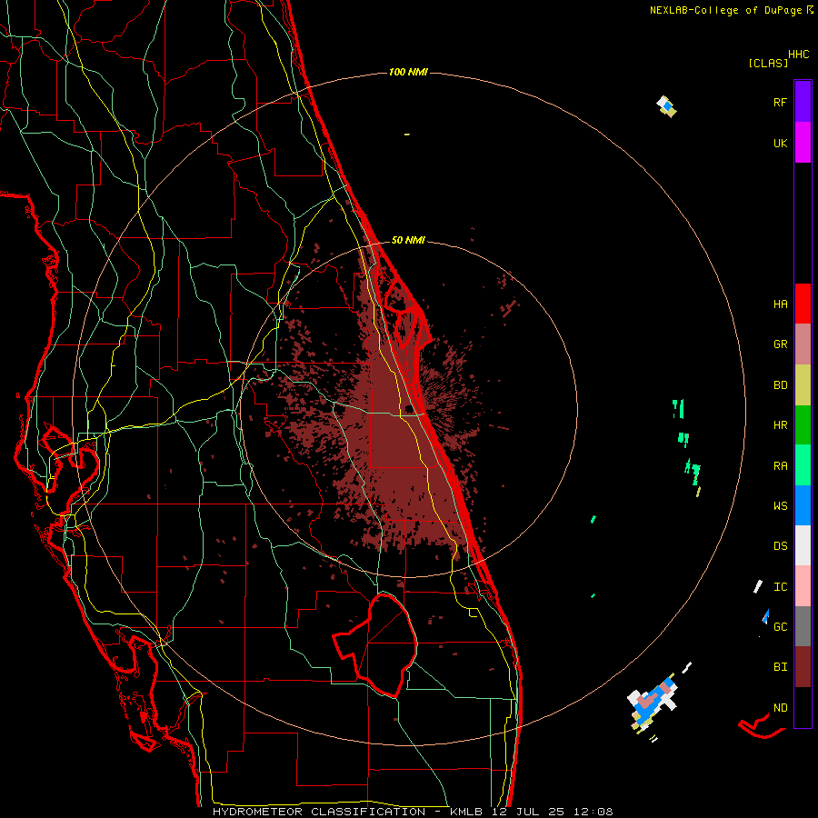
Task: Click the small white-blue echo in the far northeast
Action: coord(667,106)
